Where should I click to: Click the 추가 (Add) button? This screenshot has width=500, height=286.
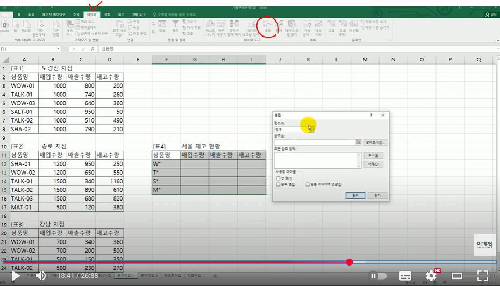pos(374,155)
